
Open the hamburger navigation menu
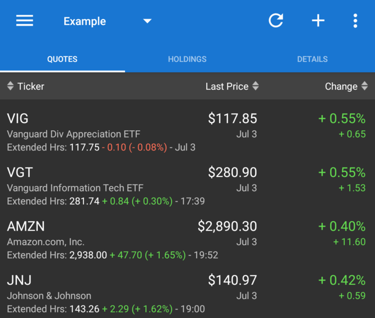24,21
